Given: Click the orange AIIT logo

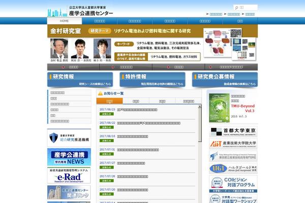Looking at the screenshot, I should pos(216,144).
